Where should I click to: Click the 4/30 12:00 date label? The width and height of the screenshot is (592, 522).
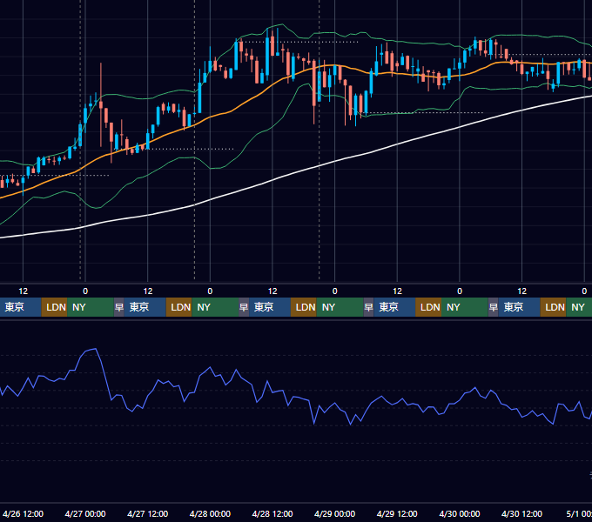pyautogui.click(x=521, y=513)
